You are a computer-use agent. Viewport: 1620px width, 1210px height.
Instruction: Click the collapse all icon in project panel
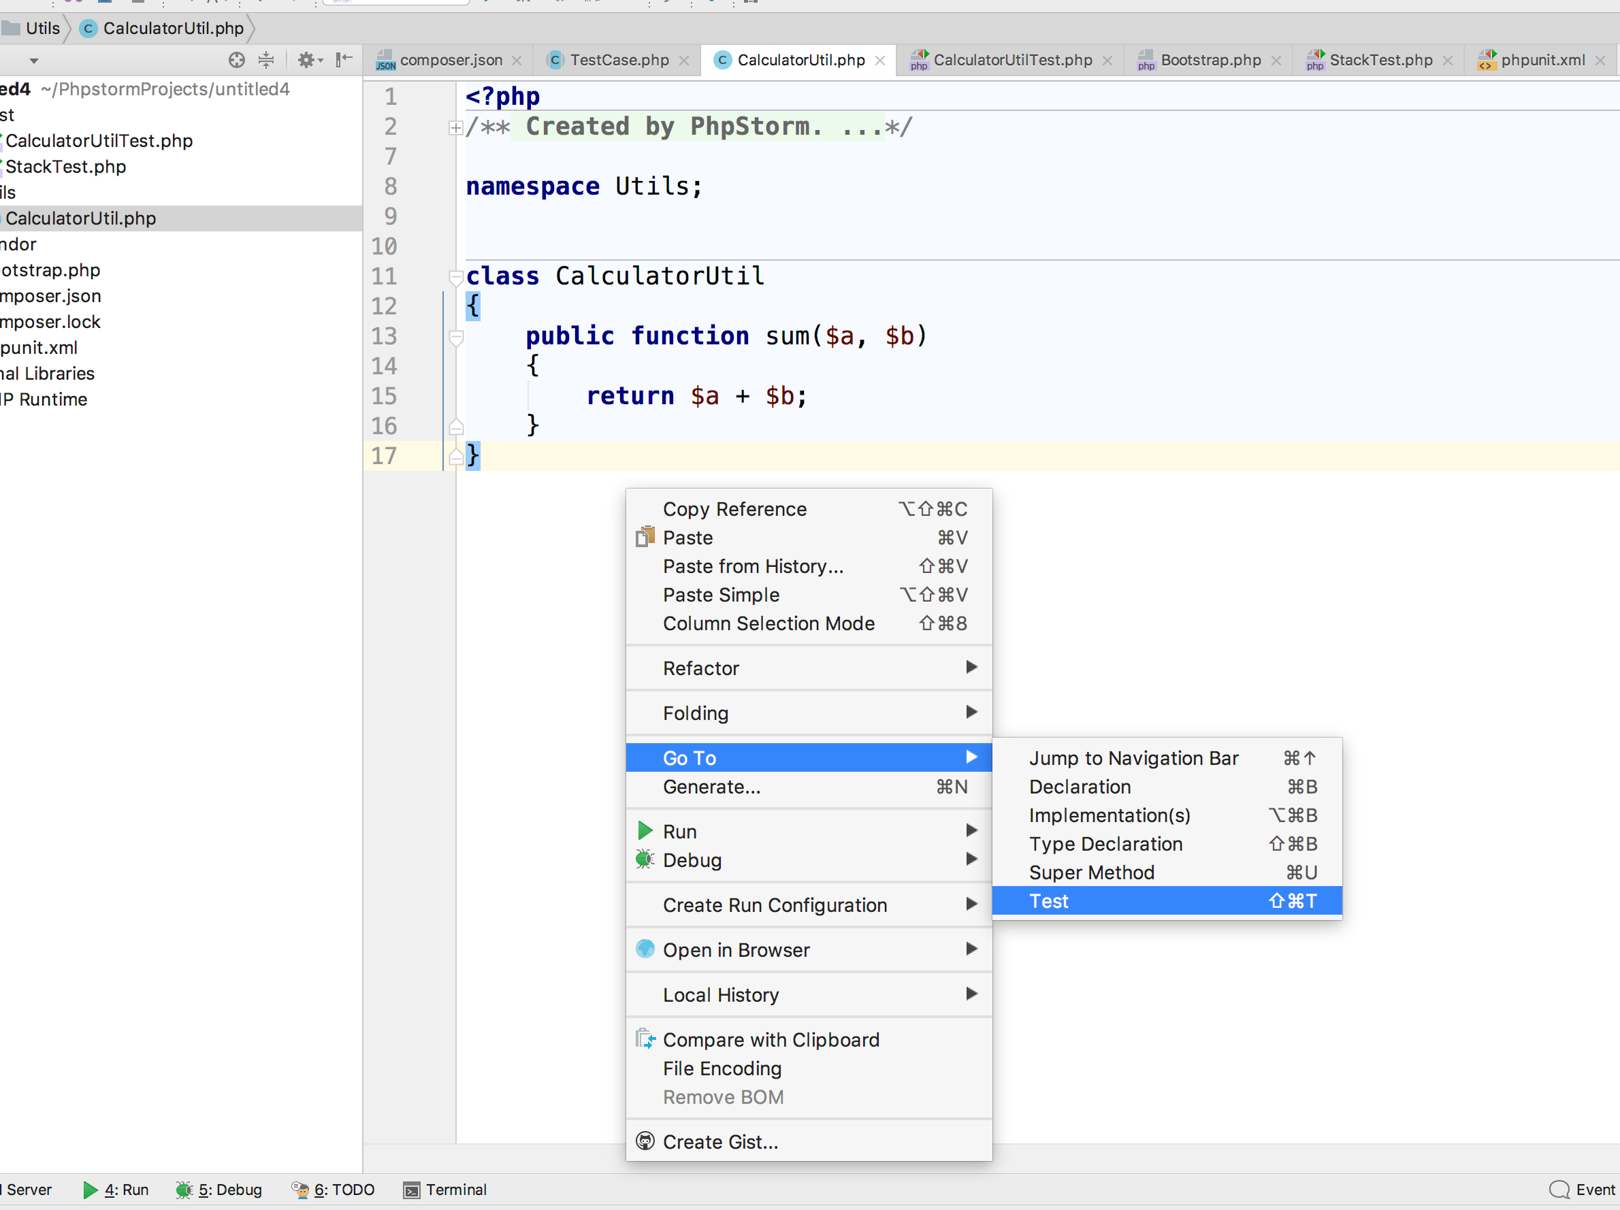266,60
